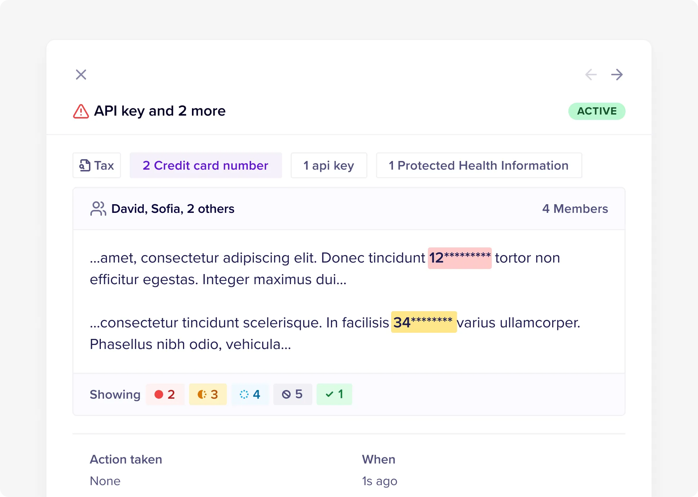This screenshot has width=698, height=497.
Task: Expand David, Sofia, 2 others list
Action: (x=173, y=209)
